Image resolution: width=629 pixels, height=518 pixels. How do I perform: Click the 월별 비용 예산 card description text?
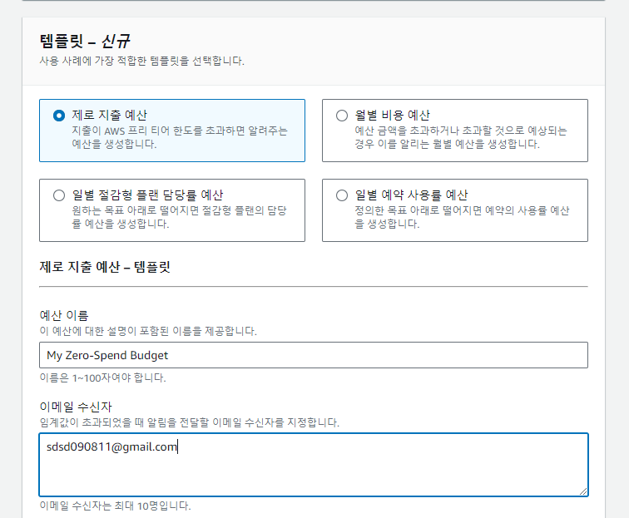click(x=461, y=137)
